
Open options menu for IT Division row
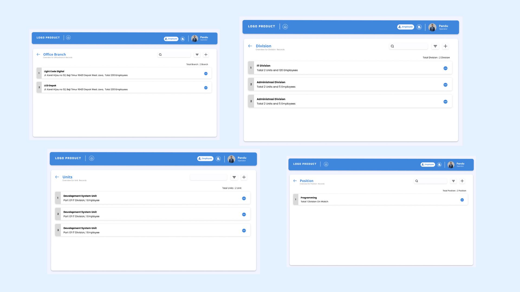(x=446, y=68)
